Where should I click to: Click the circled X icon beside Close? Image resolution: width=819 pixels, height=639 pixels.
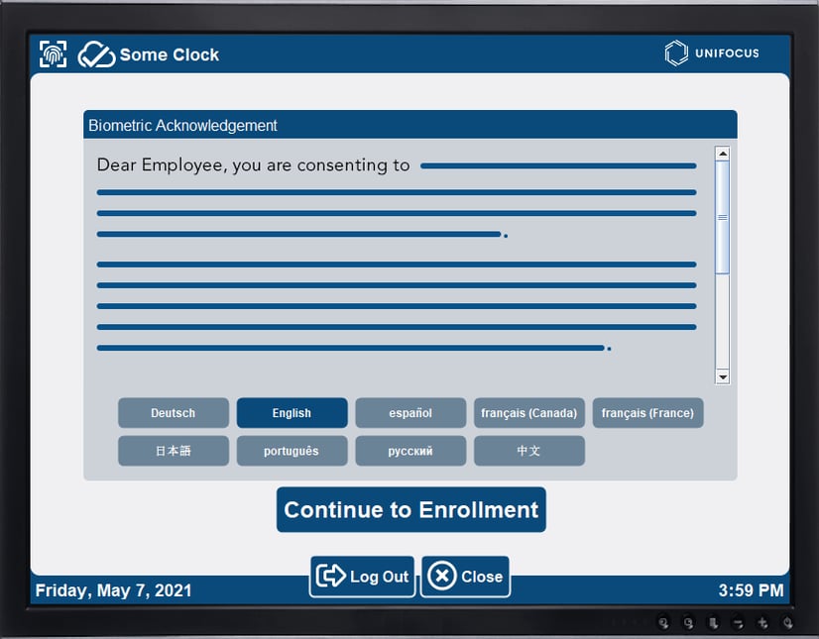coord(440,576)
